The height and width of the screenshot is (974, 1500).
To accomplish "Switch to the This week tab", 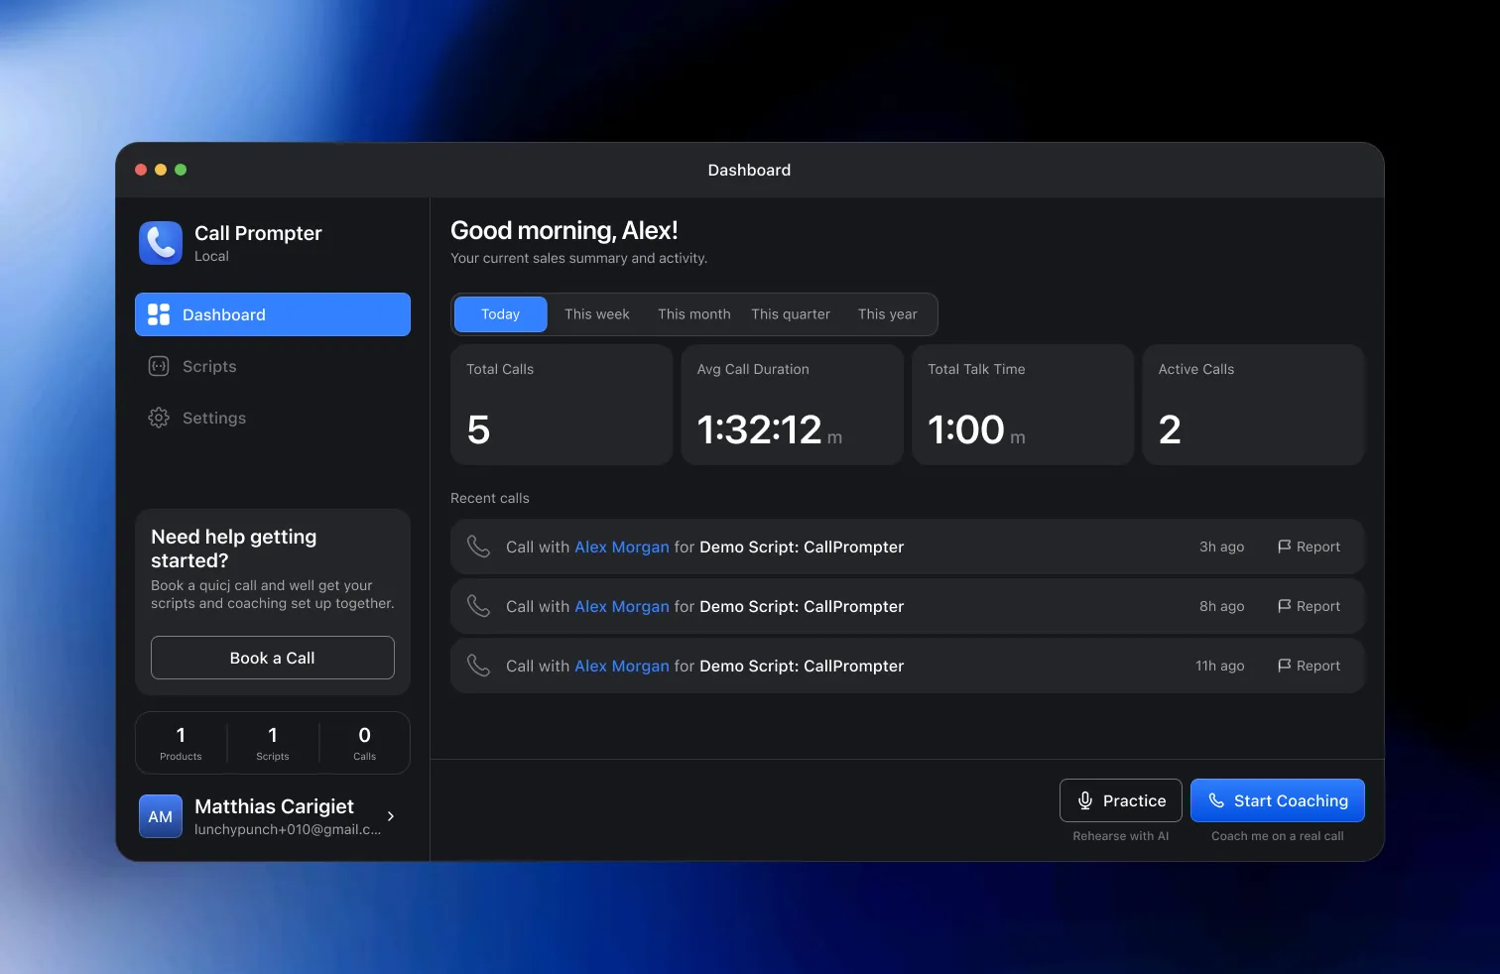I will (x=597, y=314).
